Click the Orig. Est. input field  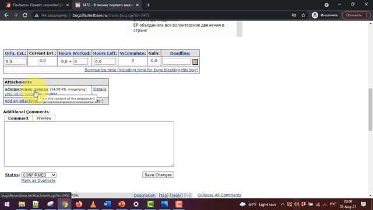[x=16, y=61]
